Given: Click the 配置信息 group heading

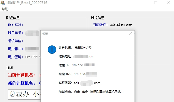Looking at the screenshot, I should tap(13, 18).
